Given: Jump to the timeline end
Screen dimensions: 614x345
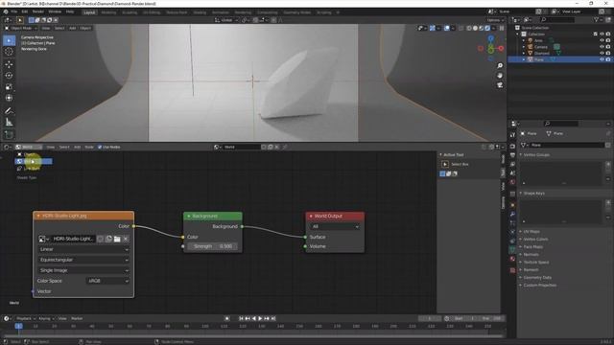Looking at the screenshot, I should 273,318.
